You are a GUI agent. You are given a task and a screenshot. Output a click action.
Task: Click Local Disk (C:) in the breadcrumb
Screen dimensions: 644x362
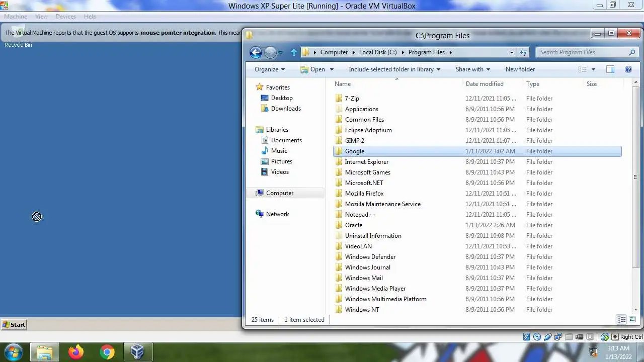coord(378,52)
